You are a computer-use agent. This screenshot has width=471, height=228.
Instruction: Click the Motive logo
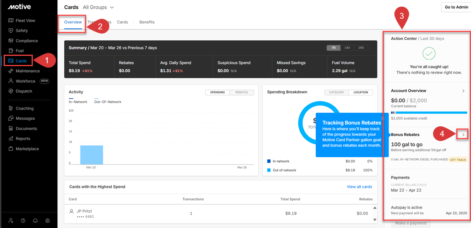[x=20, y=7]
